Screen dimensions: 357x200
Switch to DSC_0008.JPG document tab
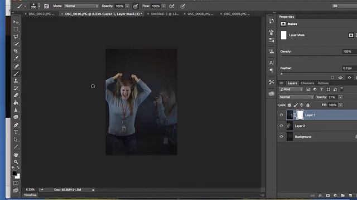[200, 14]
